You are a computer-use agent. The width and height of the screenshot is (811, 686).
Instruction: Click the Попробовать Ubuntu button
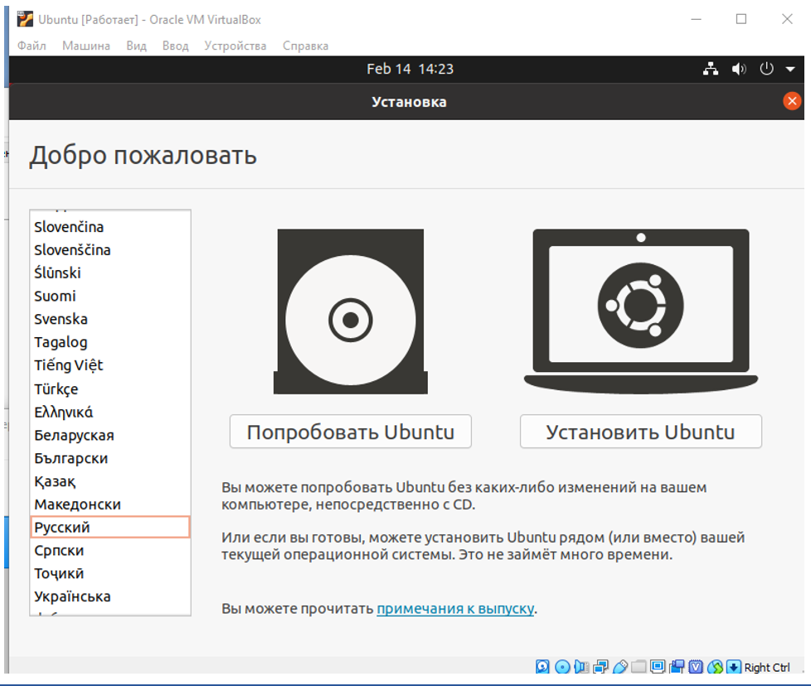click(x=351, y=432)
